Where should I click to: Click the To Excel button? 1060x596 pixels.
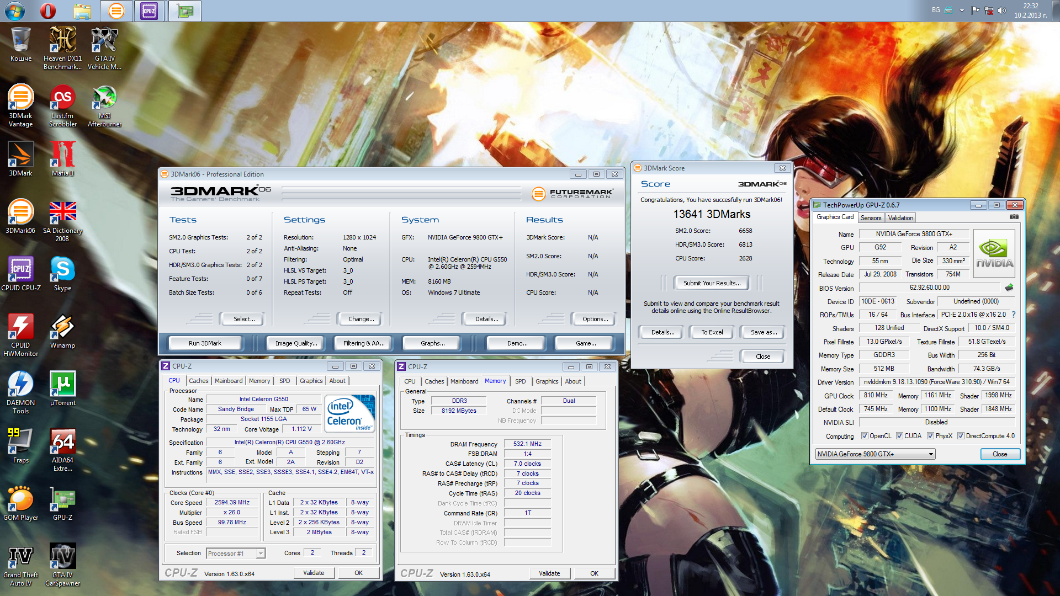pyautogui.click(x=712, y=332)
